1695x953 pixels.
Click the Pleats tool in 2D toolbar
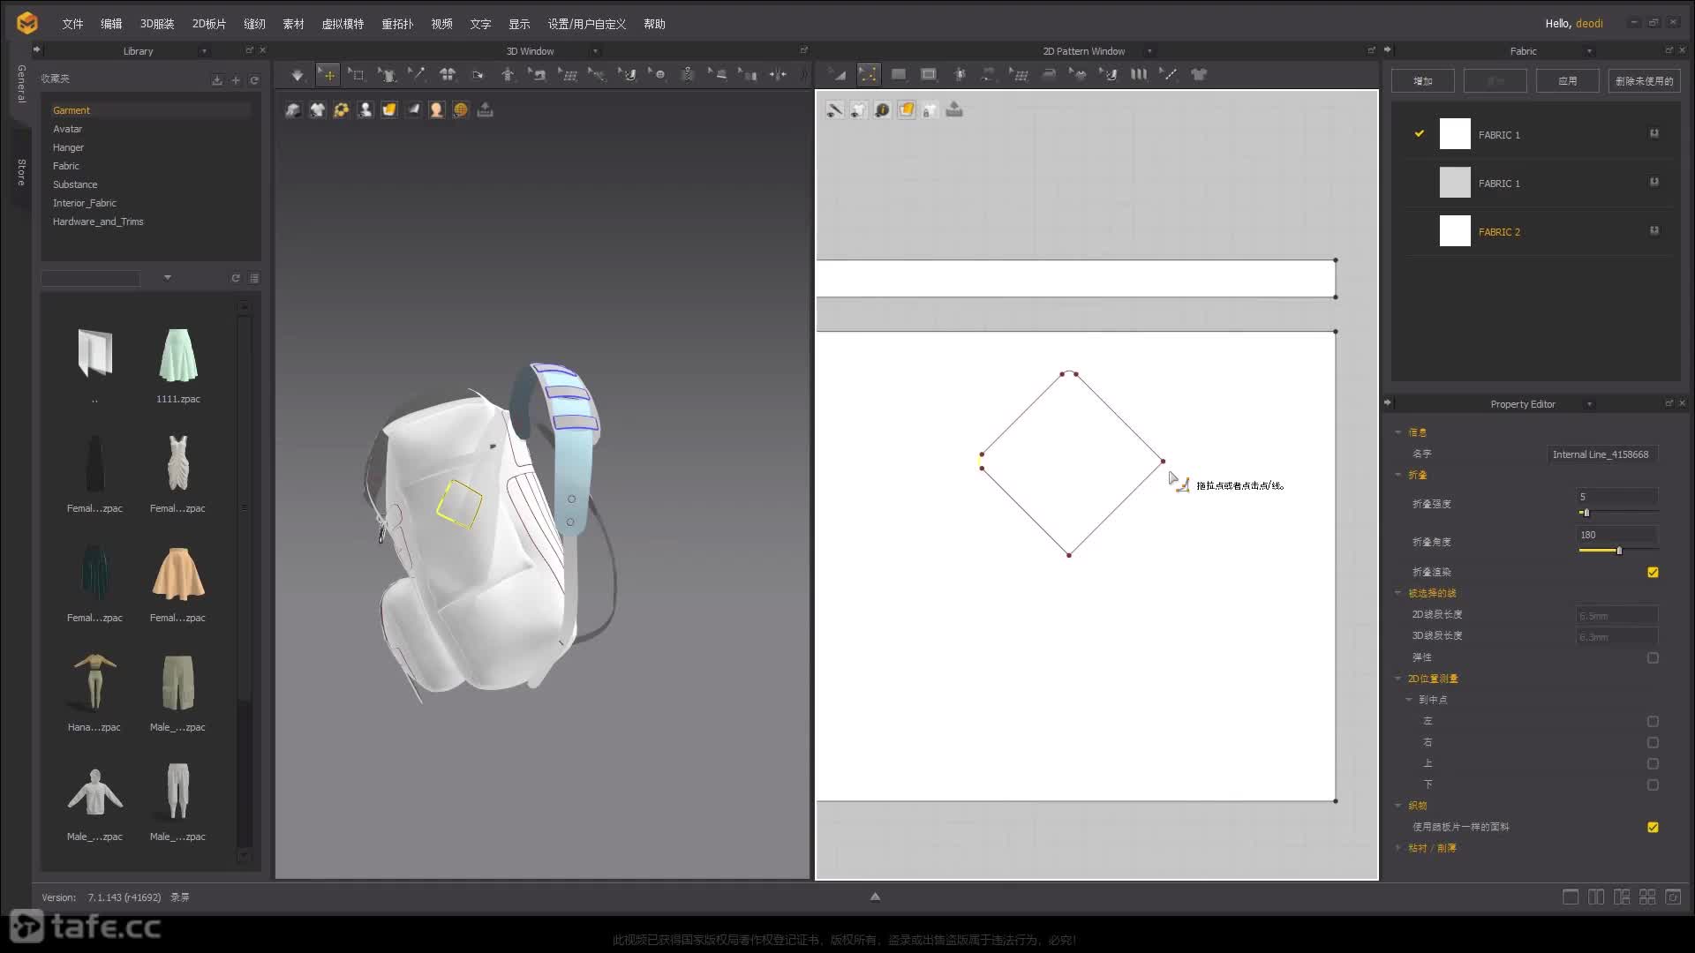[x=1139, y=75]
